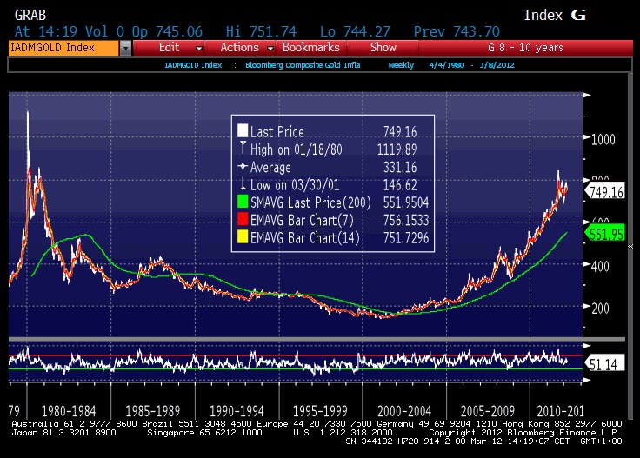Viewport: 640px width, 458px height.
Task: Click the 749.16 last price axis flag
Action: click(605, 191)
